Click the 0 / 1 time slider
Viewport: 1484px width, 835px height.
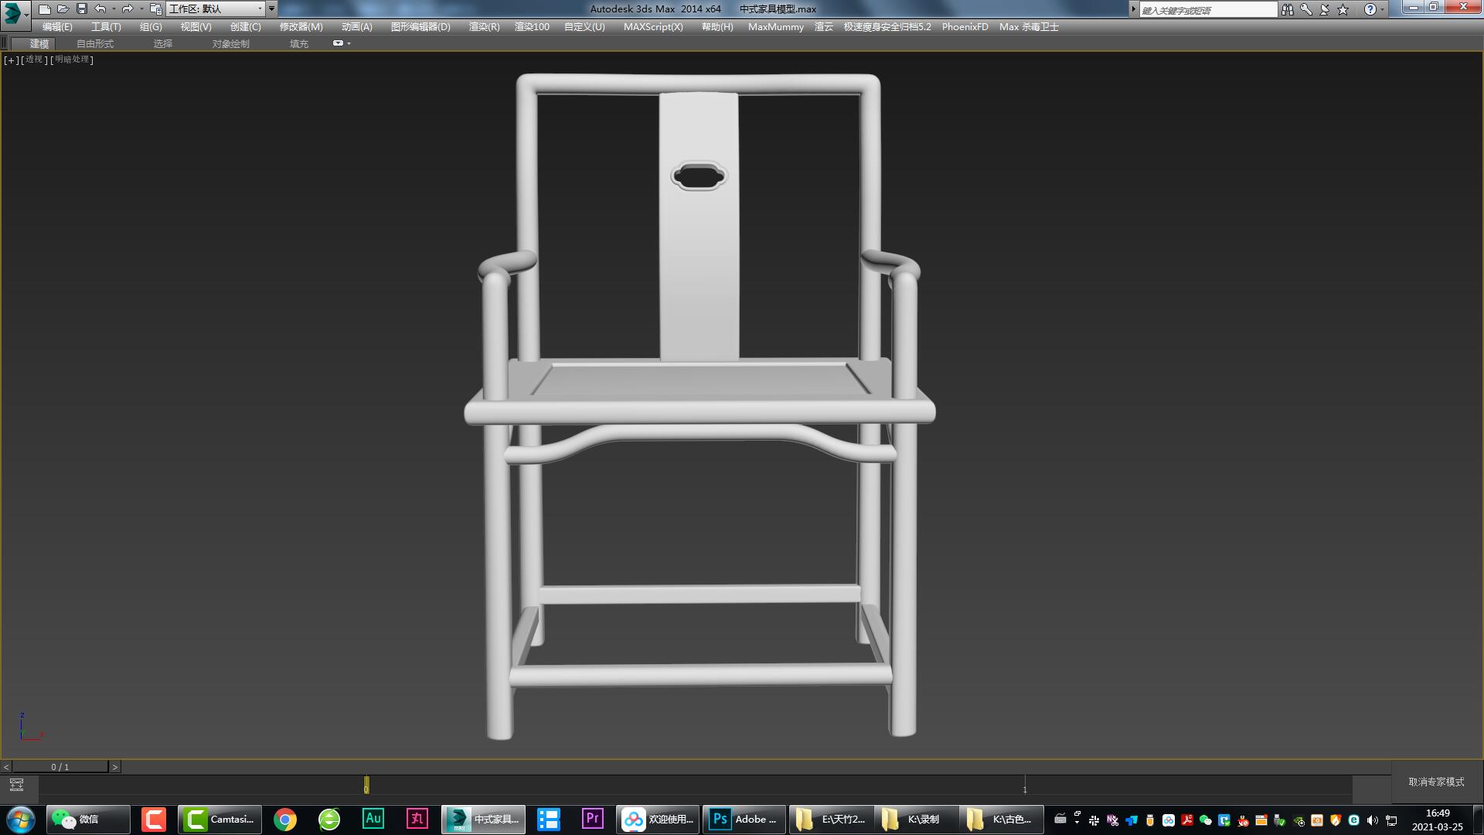click(x=60, y=767)
